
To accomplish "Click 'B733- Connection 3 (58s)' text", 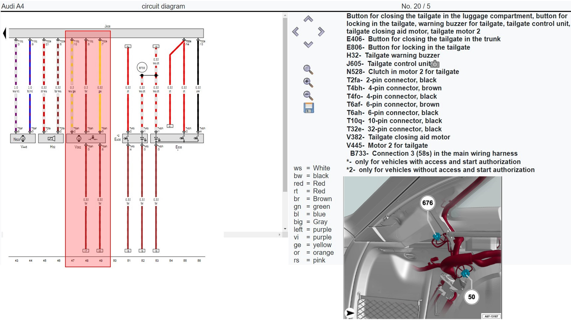I will click(434, 154).
